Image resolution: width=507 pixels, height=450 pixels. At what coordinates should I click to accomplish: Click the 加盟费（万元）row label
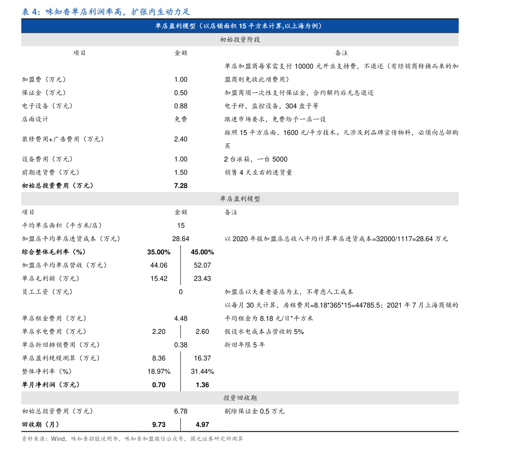[43, 79]
